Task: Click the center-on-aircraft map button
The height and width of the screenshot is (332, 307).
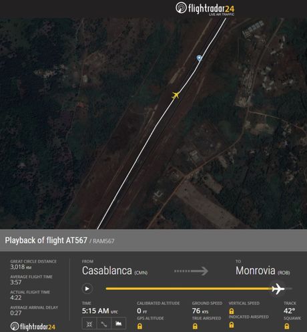Action: (x=89, y=323)
